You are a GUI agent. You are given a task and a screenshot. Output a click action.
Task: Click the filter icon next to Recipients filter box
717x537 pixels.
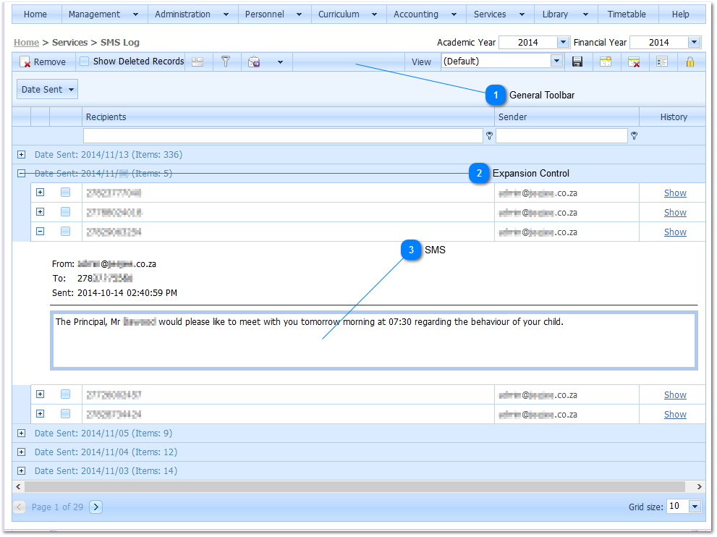pyautogui.click(x=489, y=136)
